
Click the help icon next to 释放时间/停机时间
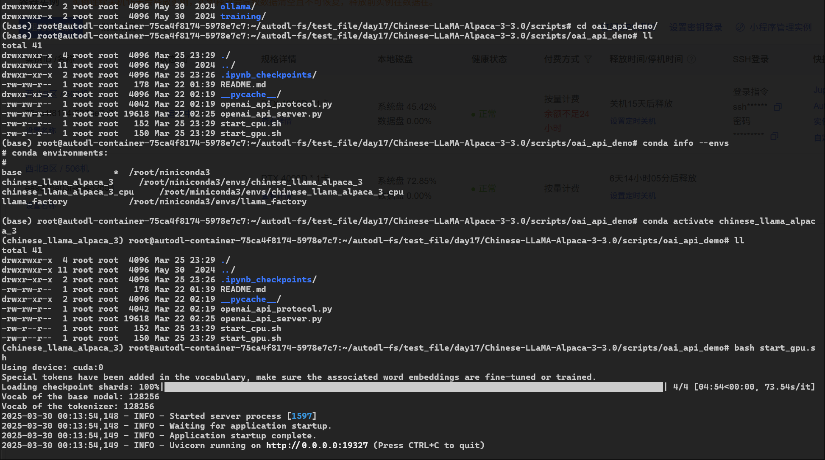coord(691,59)
